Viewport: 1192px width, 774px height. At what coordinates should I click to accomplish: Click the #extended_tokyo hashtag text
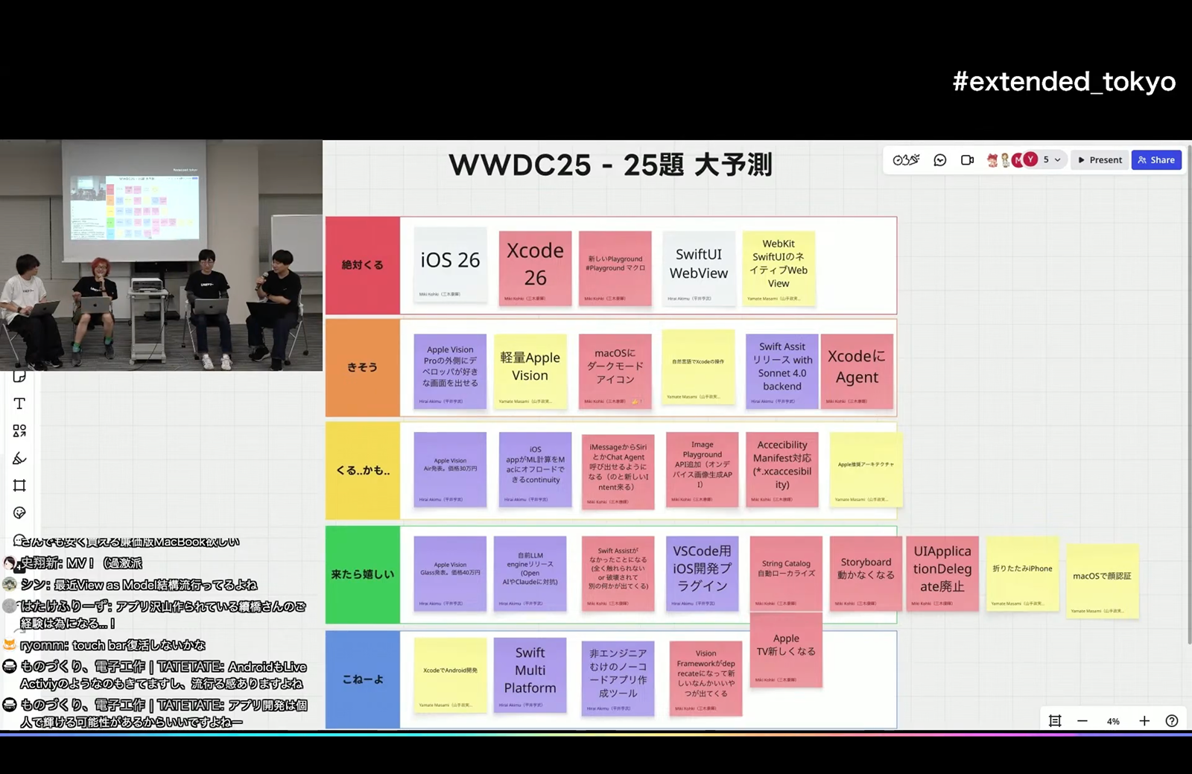[x=1064, y=81]
